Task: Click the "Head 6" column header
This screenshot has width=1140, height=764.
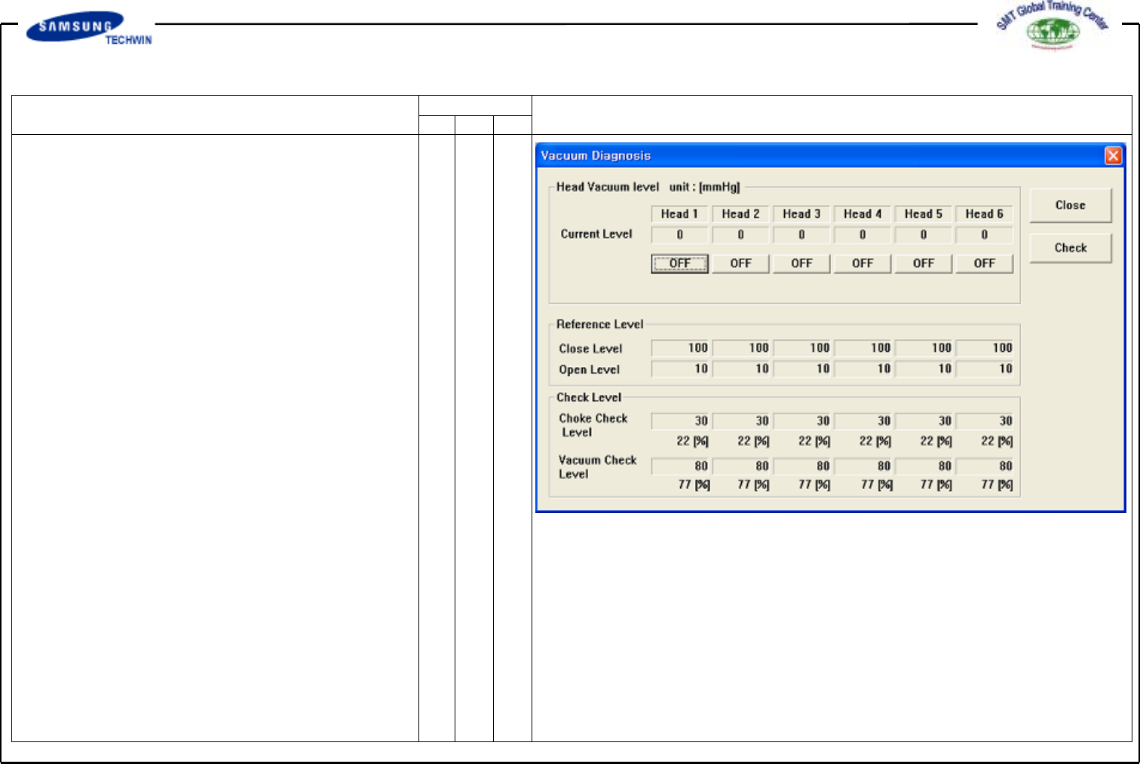Action: [x=985, y=214]
